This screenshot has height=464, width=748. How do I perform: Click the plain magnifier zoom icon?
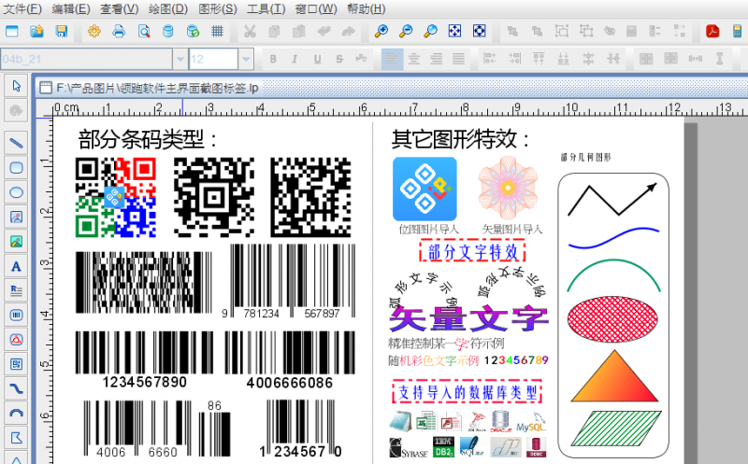coord(431,32)
